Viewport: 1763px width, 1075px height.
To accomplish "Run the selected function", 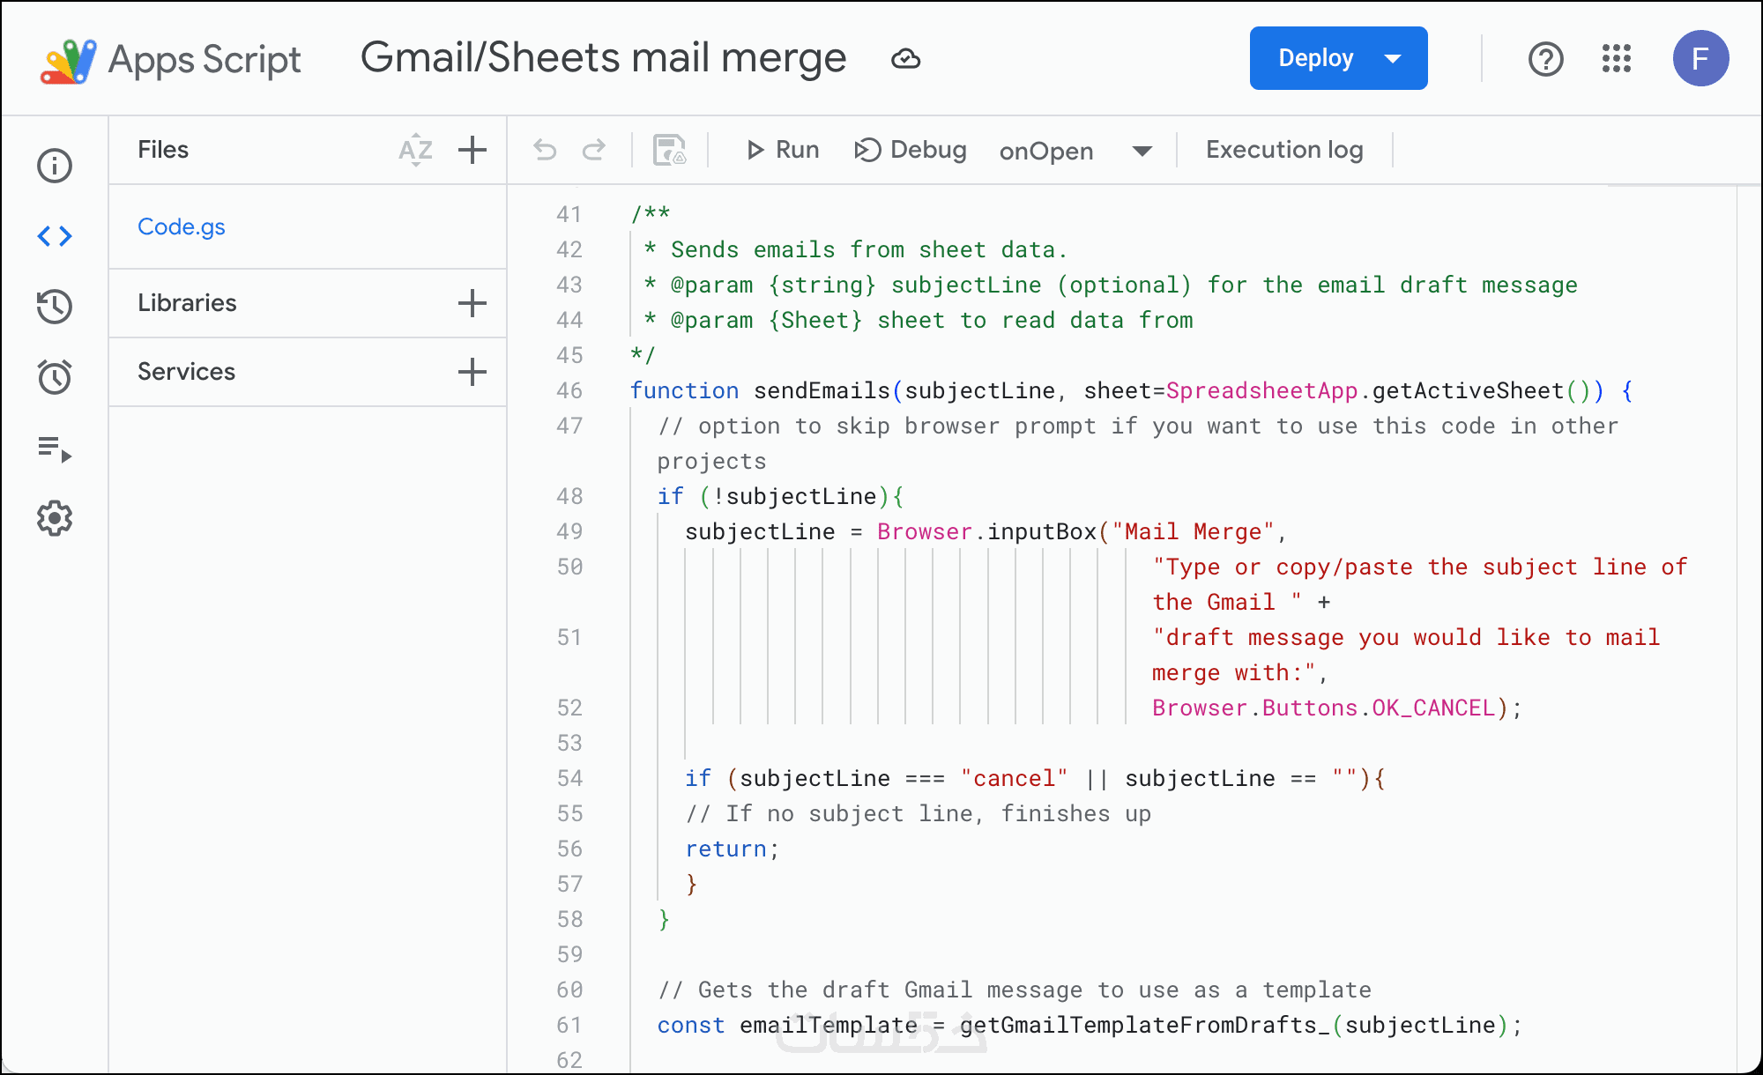I will pyautogui.click(x=783, y=151).
